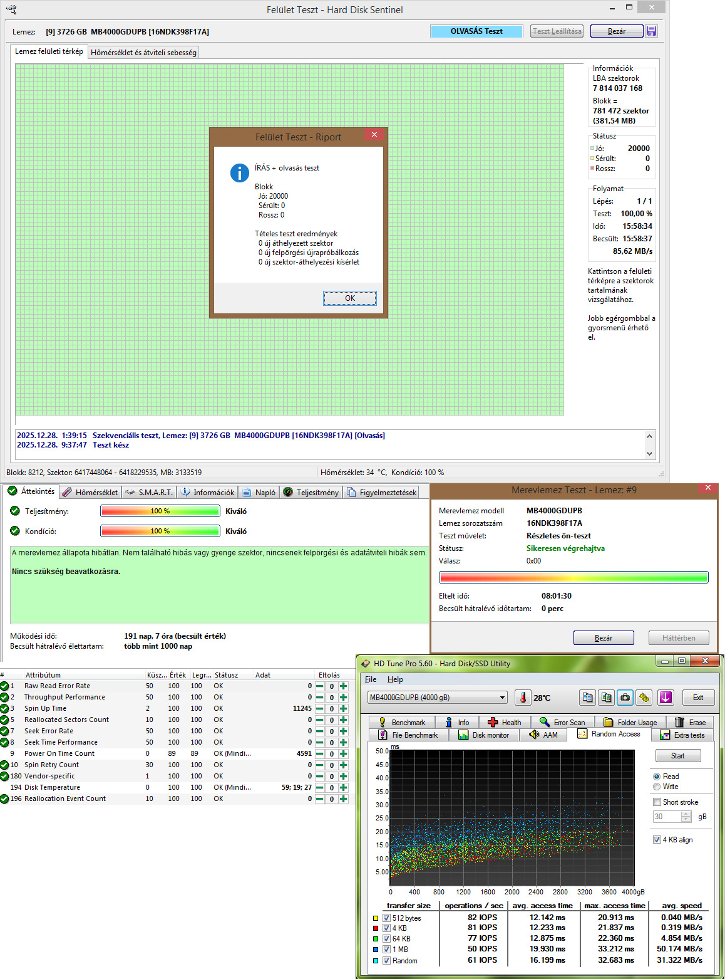This screenshot has height=979, width=725.
Task: Click status check icon of Reallocated Sectors Count
Action: (4, 720)
